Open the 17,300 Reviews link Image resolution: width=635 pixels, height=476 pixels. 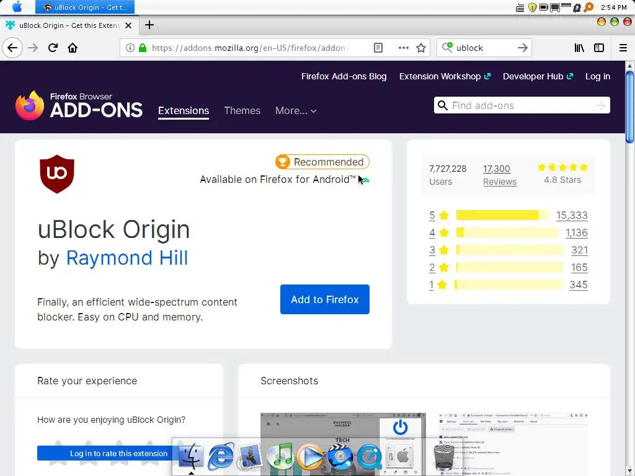tap(500, 175)
